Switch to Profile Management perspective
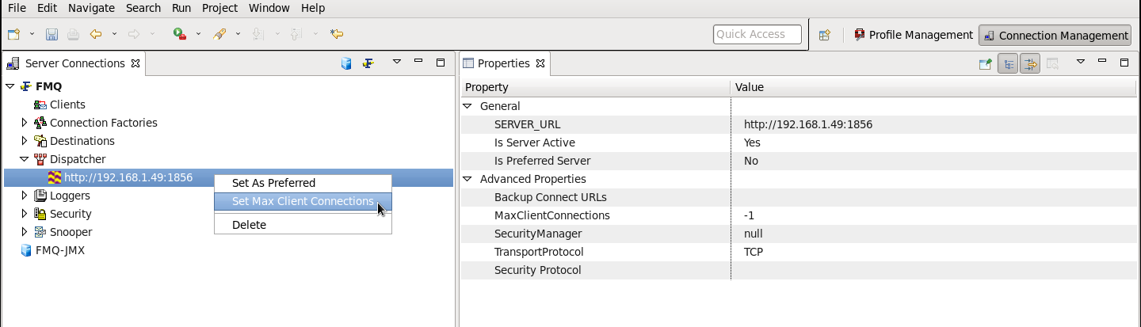Screen dimensions: 1141x327 click(x=914, y=35)
